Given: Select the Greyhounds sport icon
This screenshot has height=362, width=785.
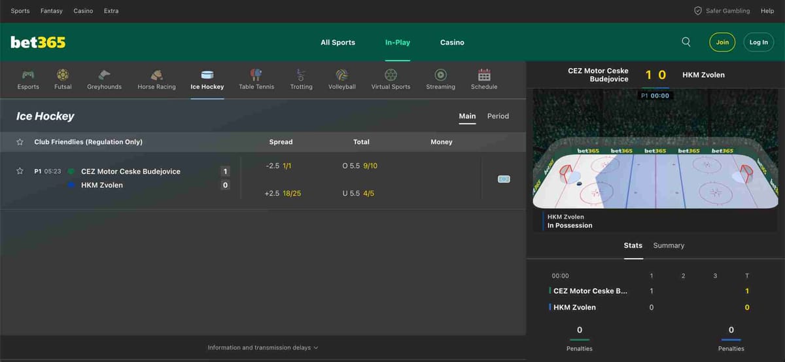Looking at the screenshot, I should click(104, 75).
